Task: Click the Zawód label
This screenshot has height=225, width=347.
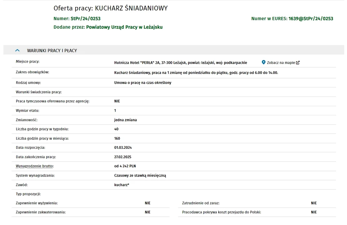Action: (22, 185)
